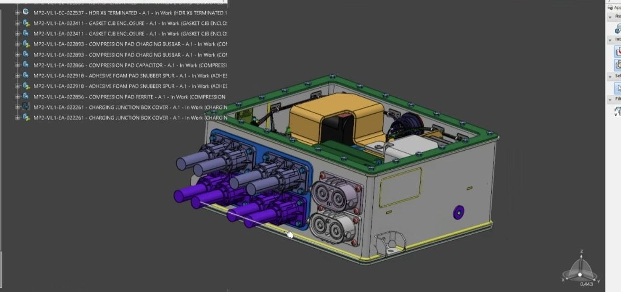Click the App panel header icon
This screenshot has height=292, width=621.
click(x=610, y=7)
